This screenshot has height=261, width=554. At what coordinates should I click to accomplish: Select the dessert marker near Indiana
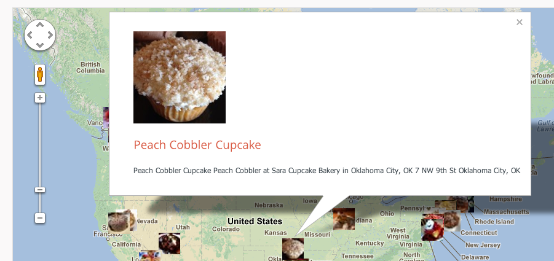[x=344, y=219]
